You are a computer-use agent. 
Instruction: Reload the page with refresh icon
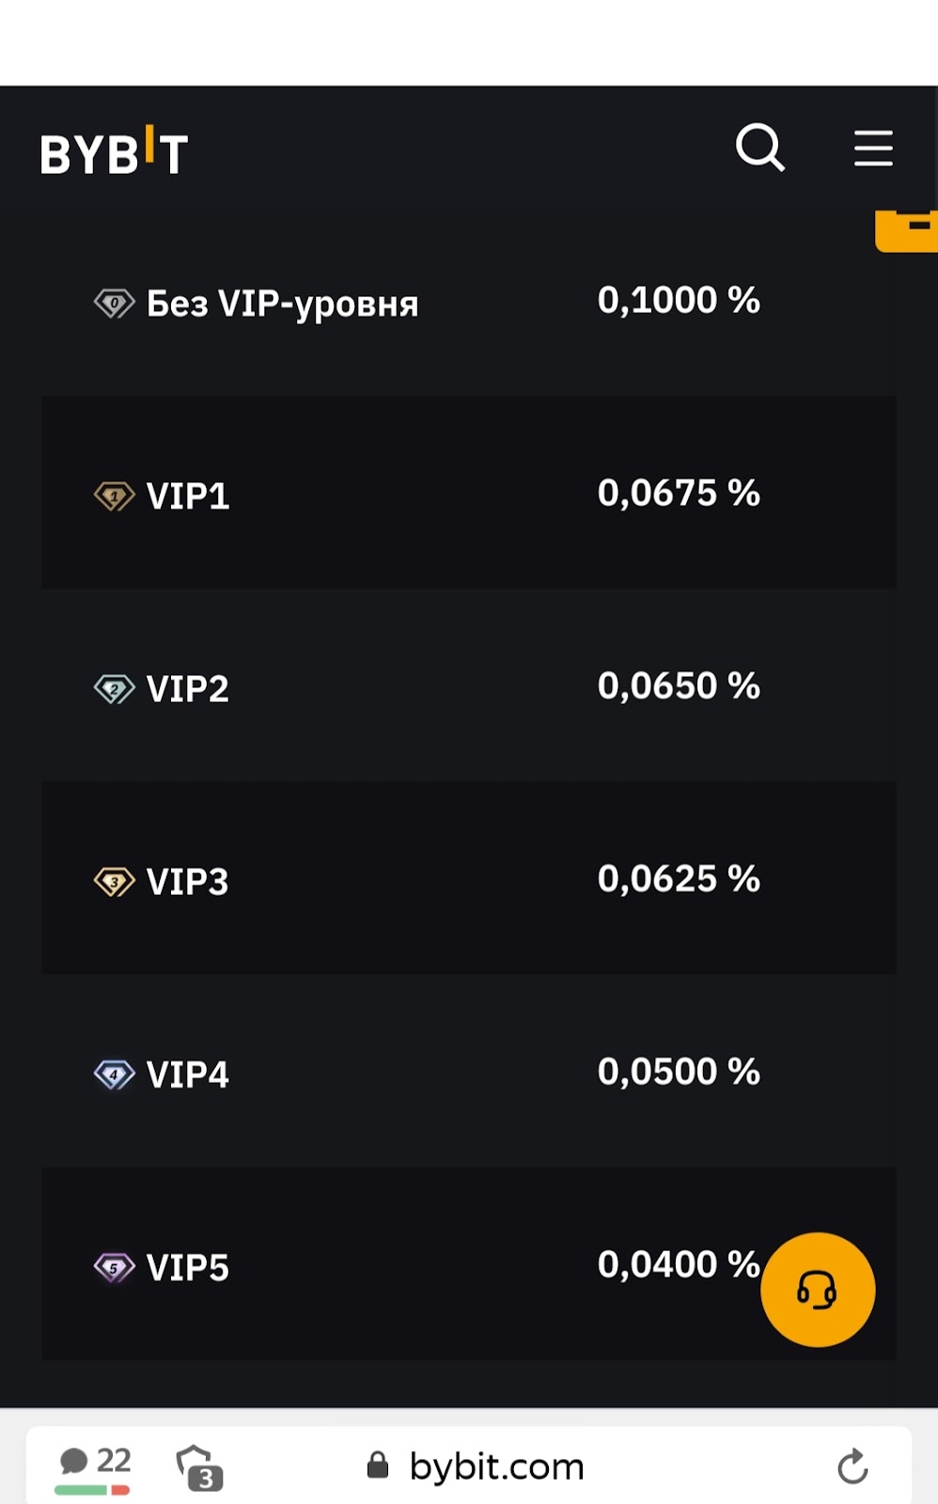point(852,1465)
